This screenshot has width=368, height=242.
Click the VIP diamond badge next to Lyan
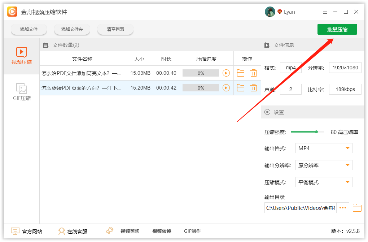[280, 12]
